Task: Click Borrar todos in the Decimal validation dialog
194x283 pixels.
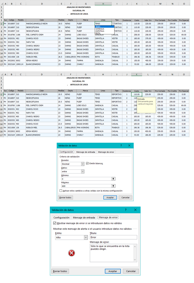Action: 65,198
